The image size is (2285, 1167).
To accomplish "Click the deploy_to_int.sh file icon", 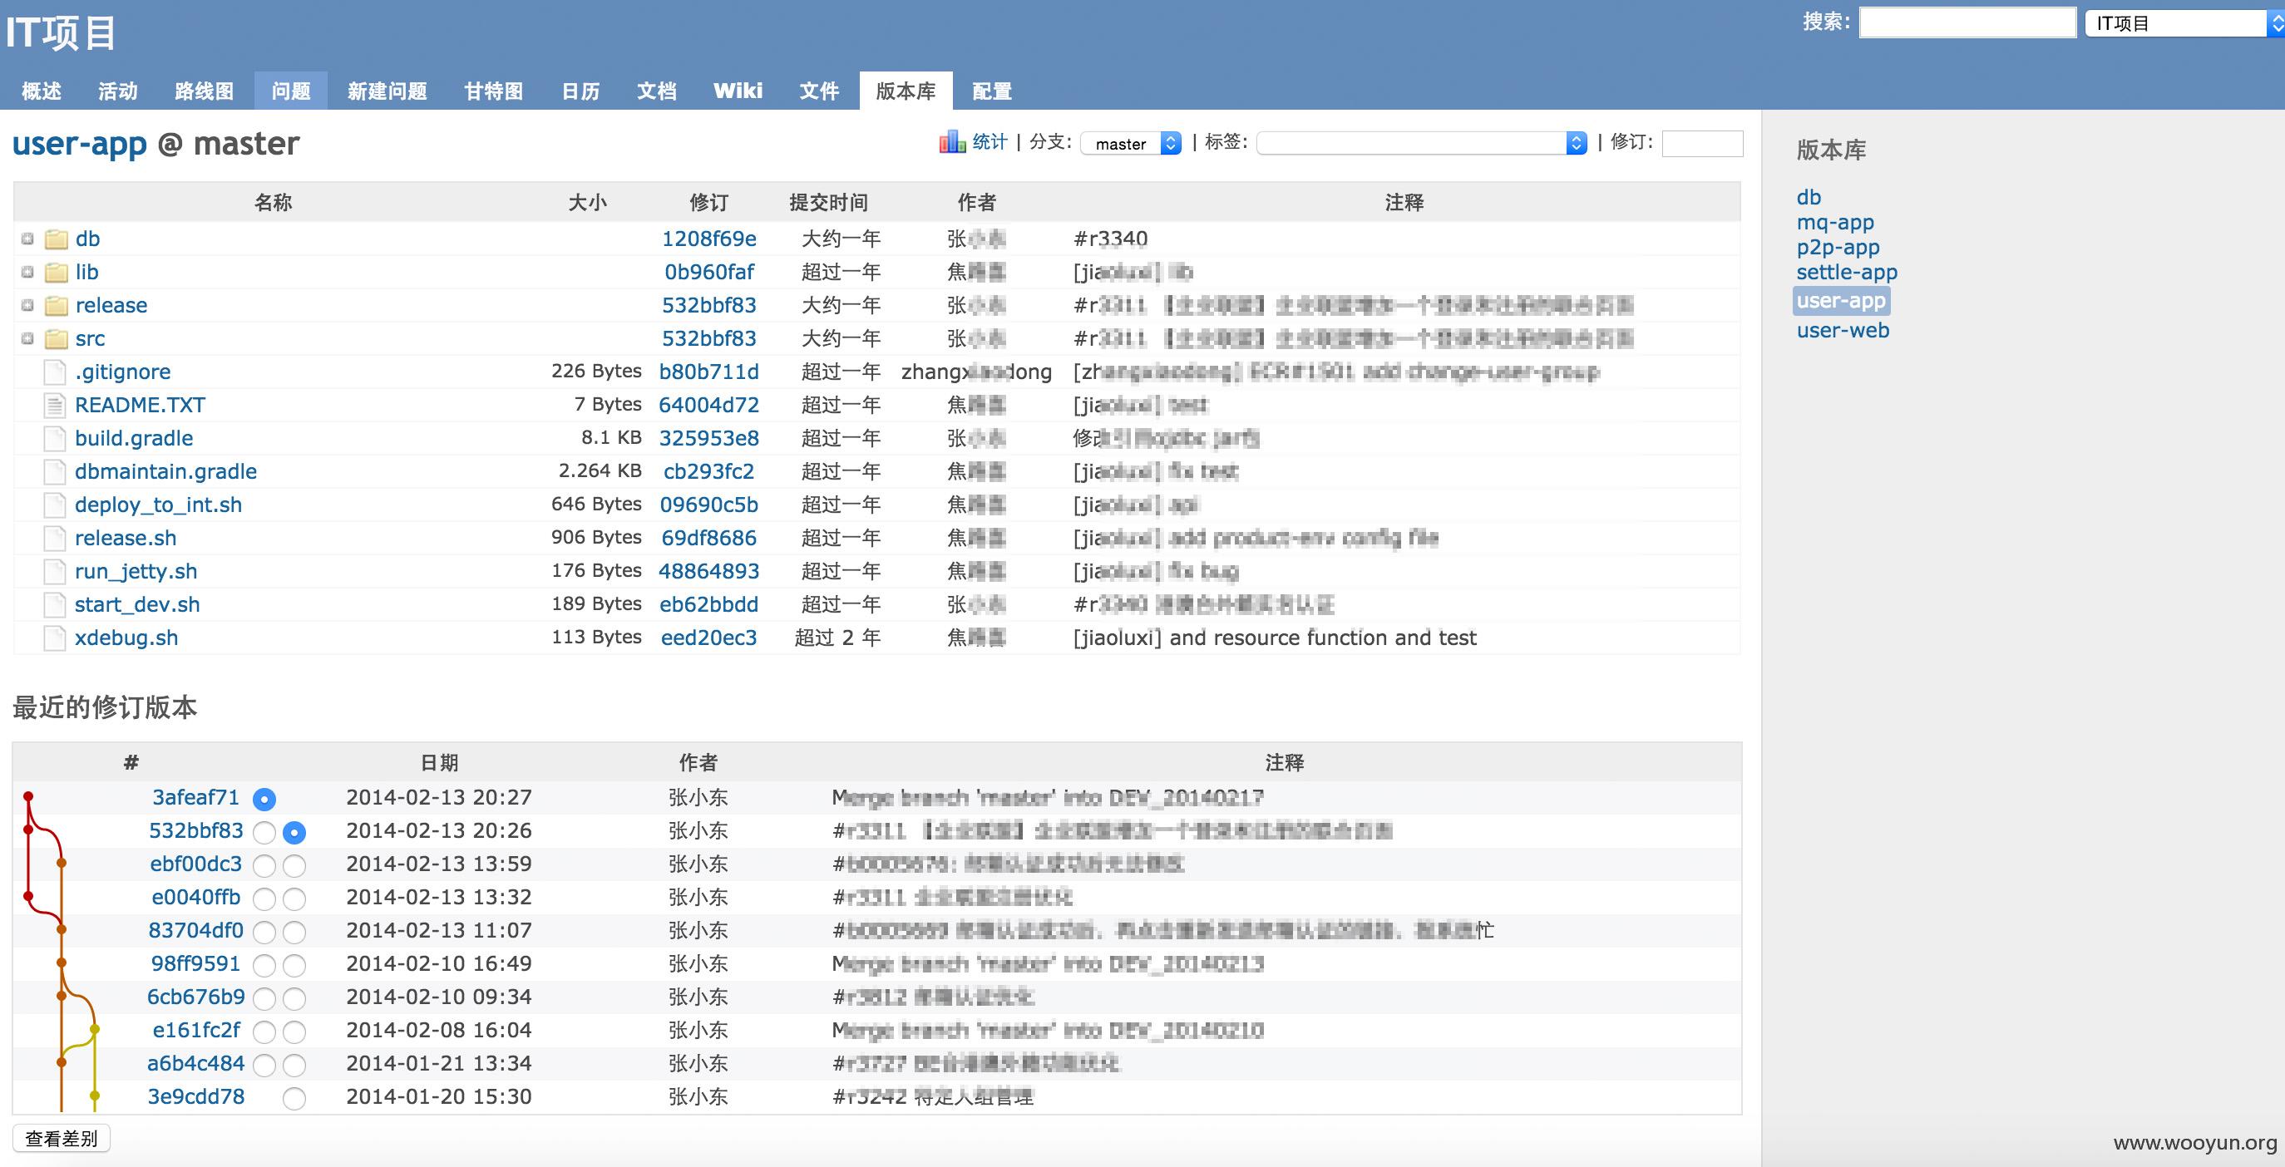I will 55,505.
